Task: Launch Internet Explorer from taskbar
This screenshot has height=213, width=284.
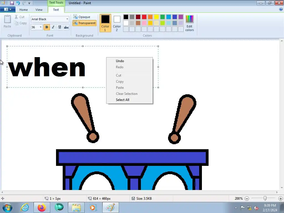Action: [25, 207]
